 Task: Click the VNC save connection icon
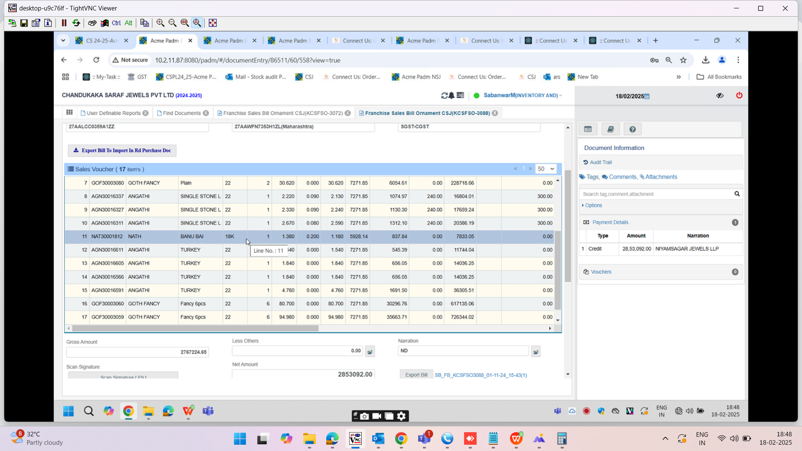(24, 23)
